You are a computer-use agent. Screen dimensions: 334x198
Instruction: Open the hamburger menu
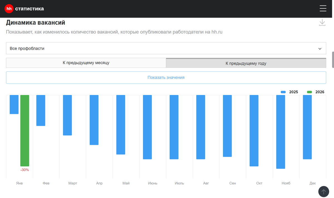[323, 9]
